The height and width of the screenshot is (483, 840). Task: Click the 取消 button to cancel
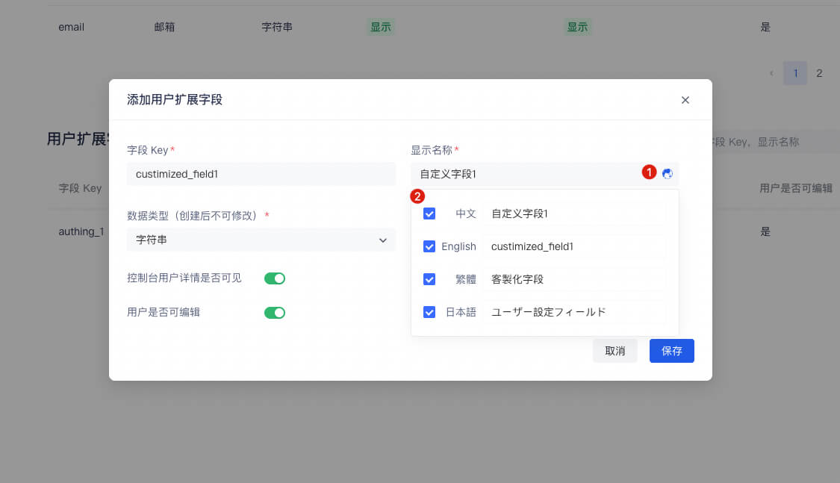pos(615,350)
